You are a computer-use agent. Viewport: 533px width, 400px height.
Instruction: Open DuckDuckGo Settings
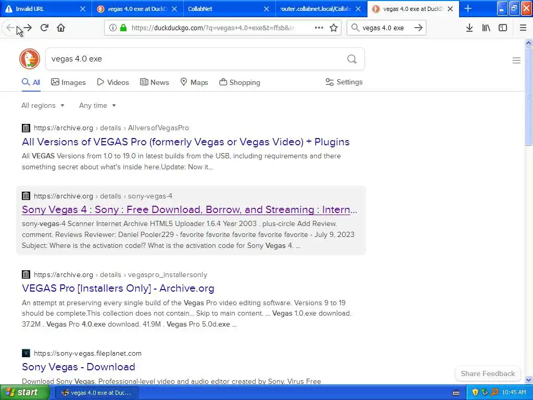344,82
